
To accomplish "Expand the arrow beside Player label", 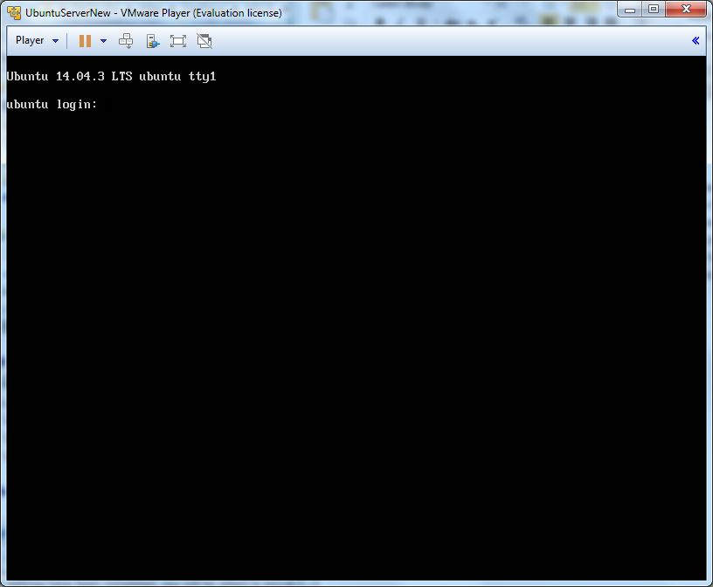I will pyautogui.click(x=55, y=41).
